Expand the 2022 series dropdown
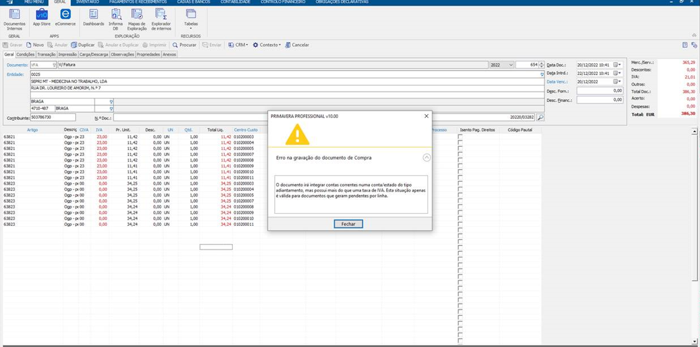700x347 pixels. (511, 65)
